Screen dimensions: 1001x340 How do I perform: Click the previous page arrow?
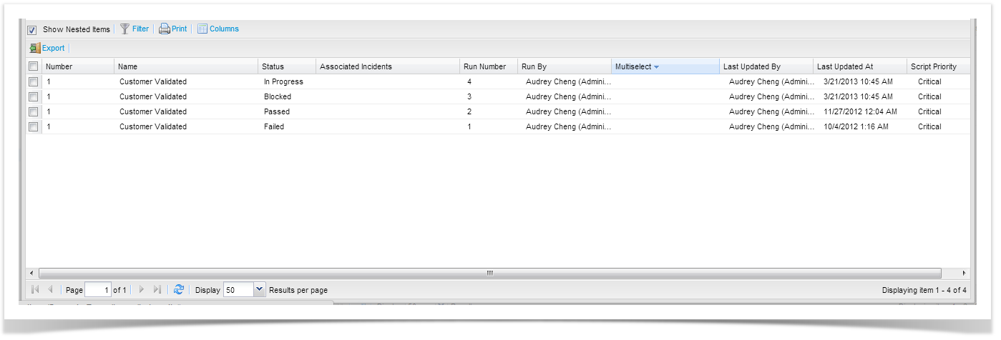pyautogui.click(x=50, y=290)
